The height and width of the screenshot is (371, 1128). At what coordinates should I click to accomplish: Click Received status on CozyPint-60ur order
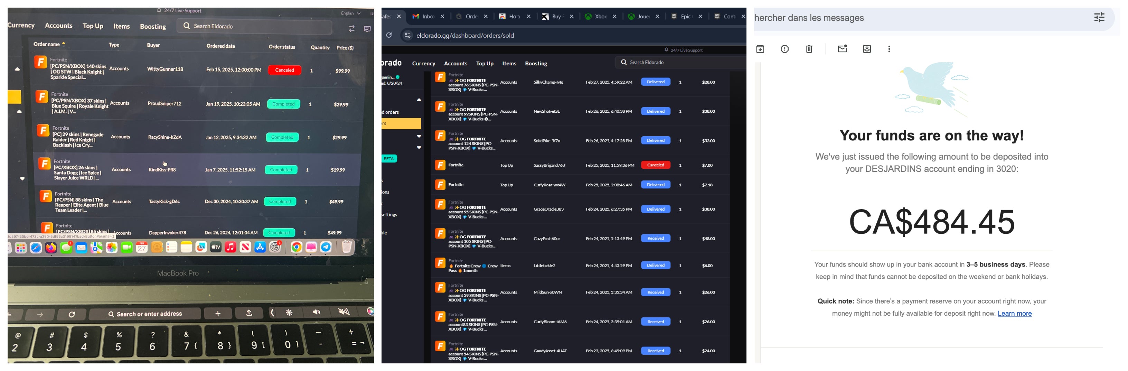coord(656,238)
